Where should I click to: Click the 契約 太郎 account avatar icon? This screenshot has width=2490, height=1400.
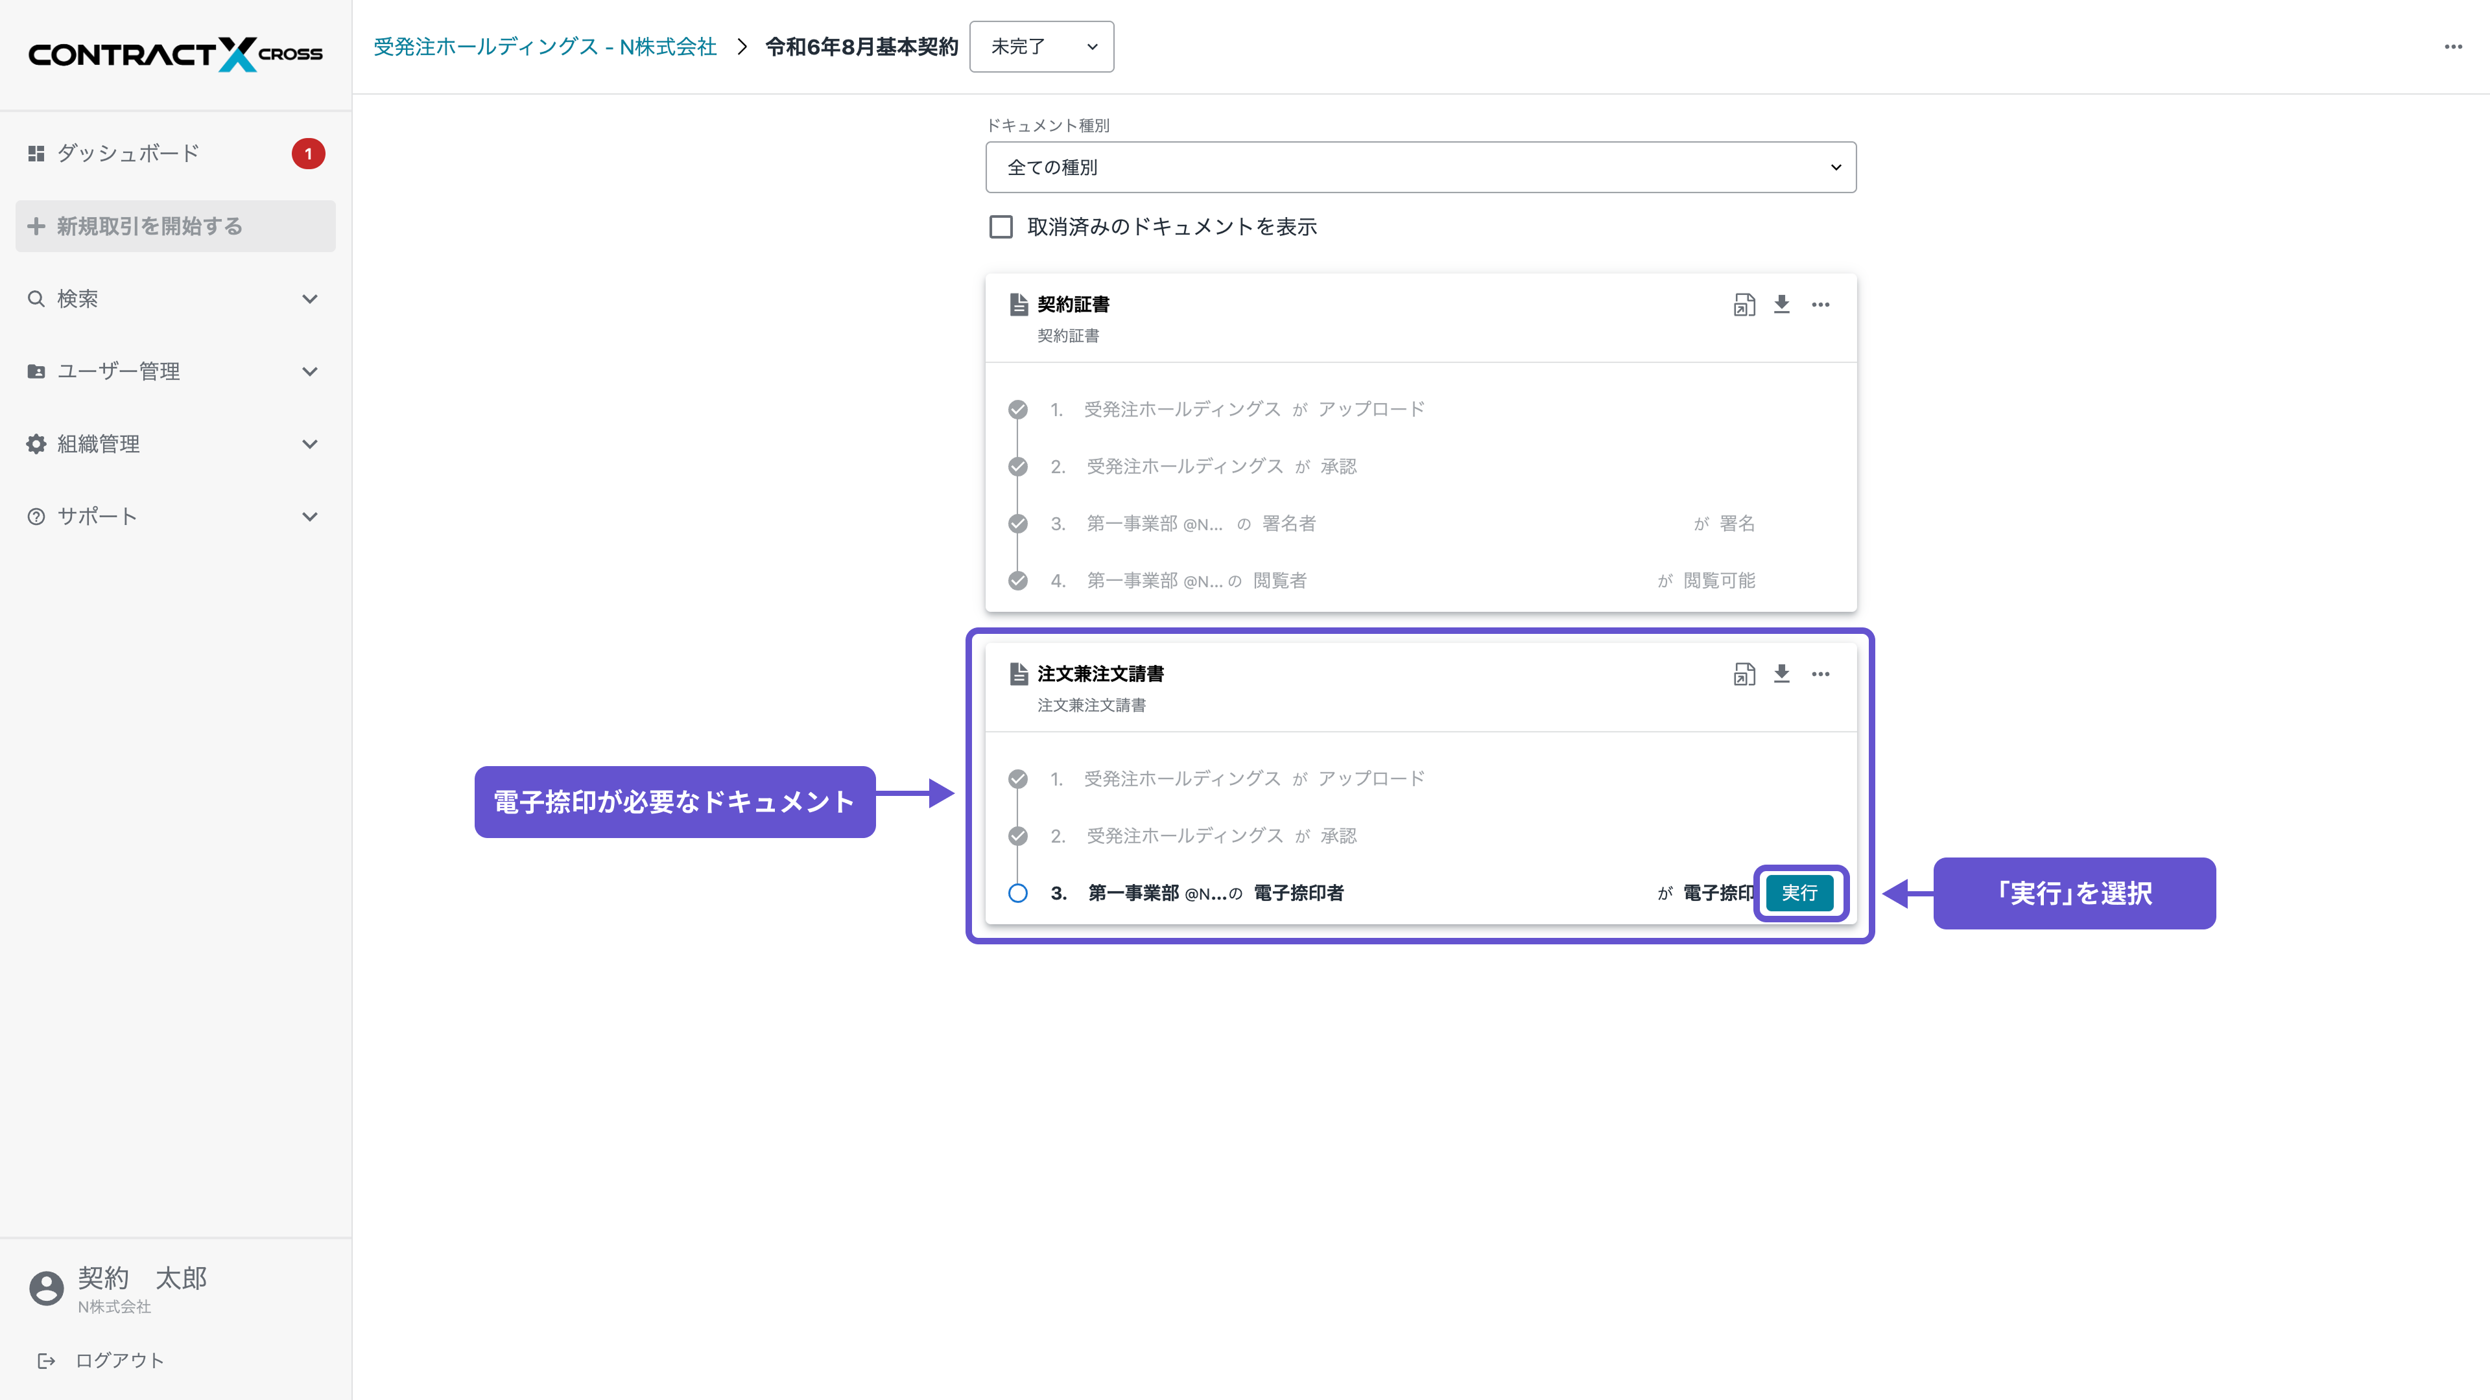click(45, 1288)
